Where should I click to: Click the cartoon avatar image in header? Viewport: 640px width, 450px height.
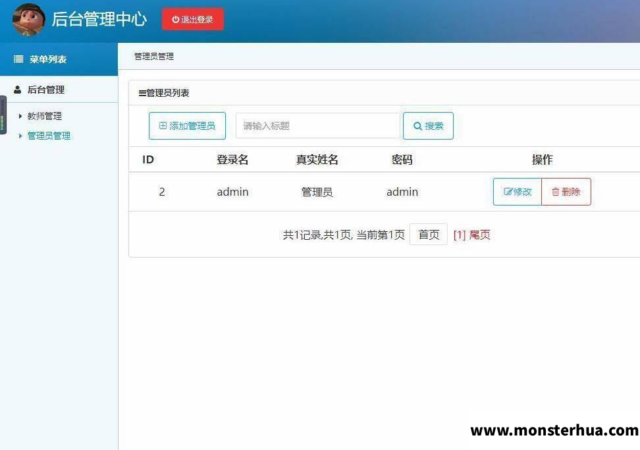[28, 20]
